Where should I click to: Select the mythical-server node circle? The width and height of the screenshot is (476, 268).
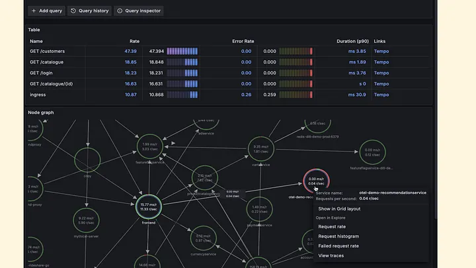click(x=86, y=220)
